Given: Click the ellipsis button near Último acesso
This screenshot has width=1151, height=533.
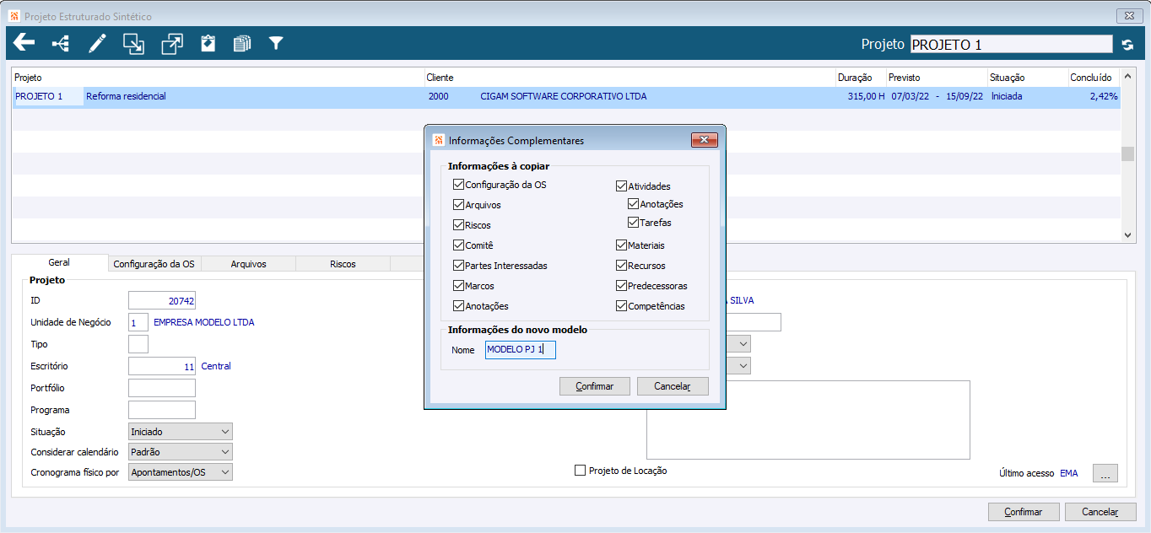Looking at the screenshot, I should 1105,474.
